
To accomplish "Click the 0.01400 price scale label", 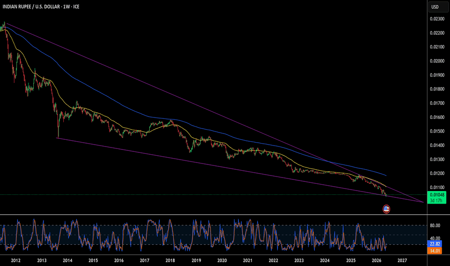I will tap(437, 145).
